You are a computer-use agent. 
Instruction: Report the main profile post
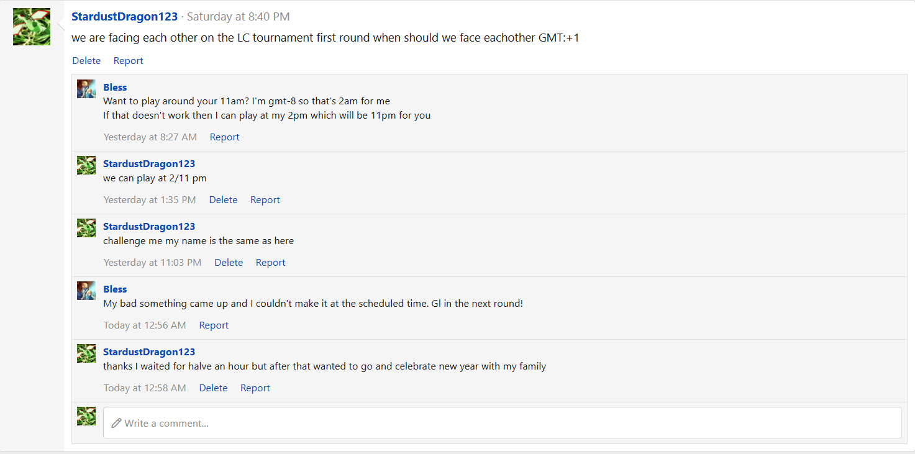click(128, 61)
